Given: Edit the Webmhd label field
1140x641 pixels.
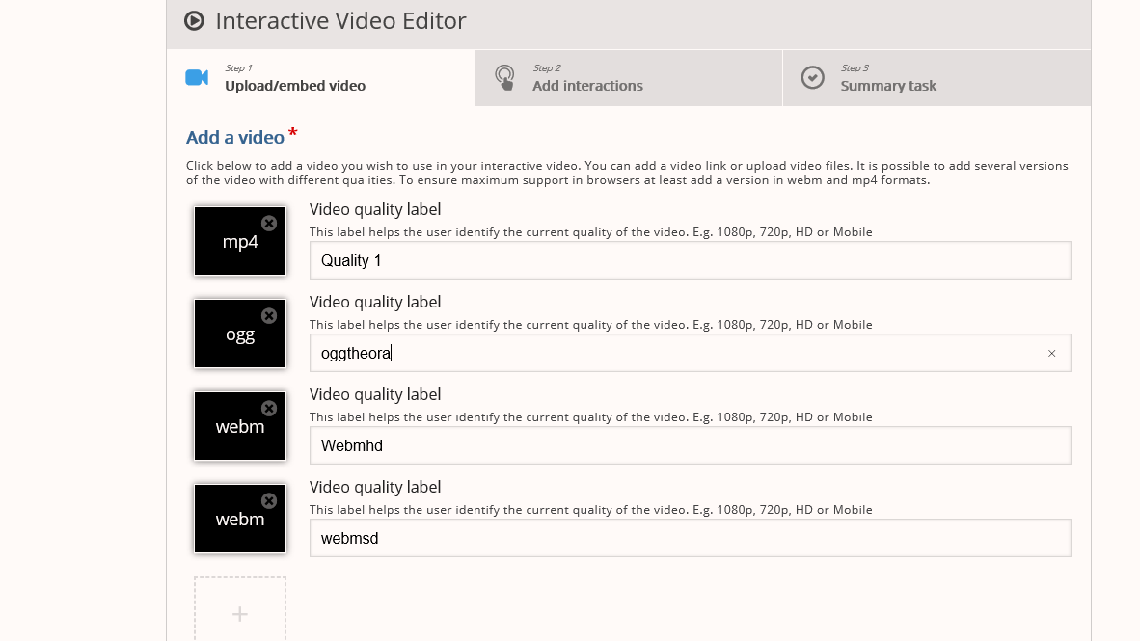Looking at the screenshot, I should click(x=690, y=445).
